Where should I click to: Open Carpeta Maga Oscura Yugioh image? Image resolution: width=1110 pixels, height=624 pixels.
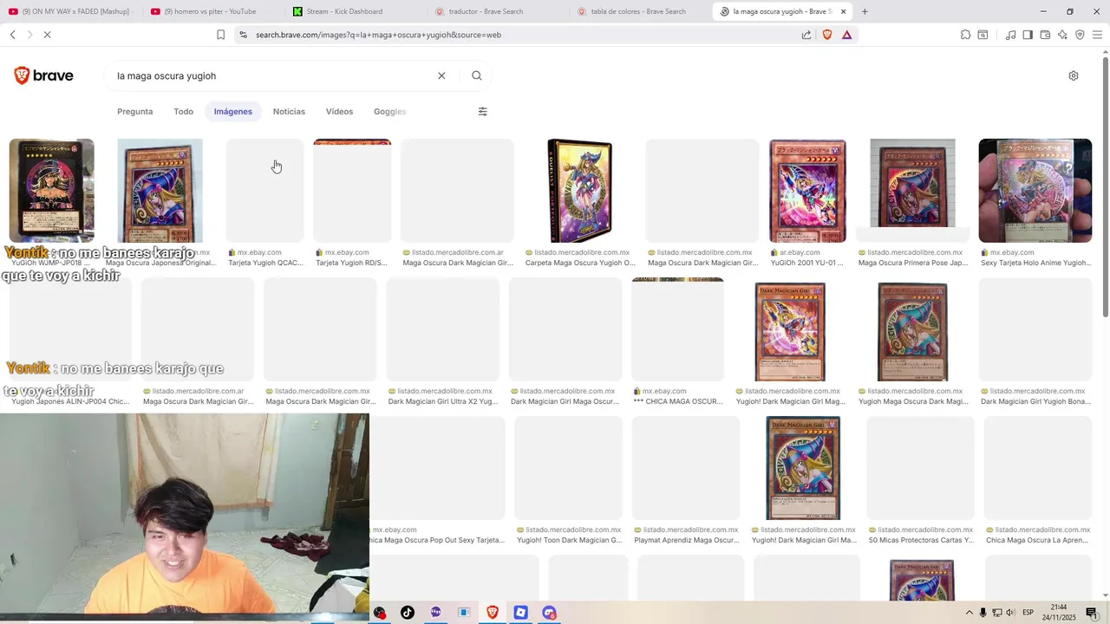580,191
